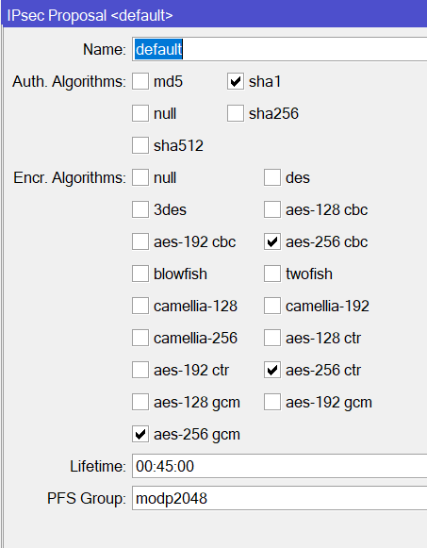Select the camellia-256 checkbox
The image size is (427, 548).
point(140,338)
